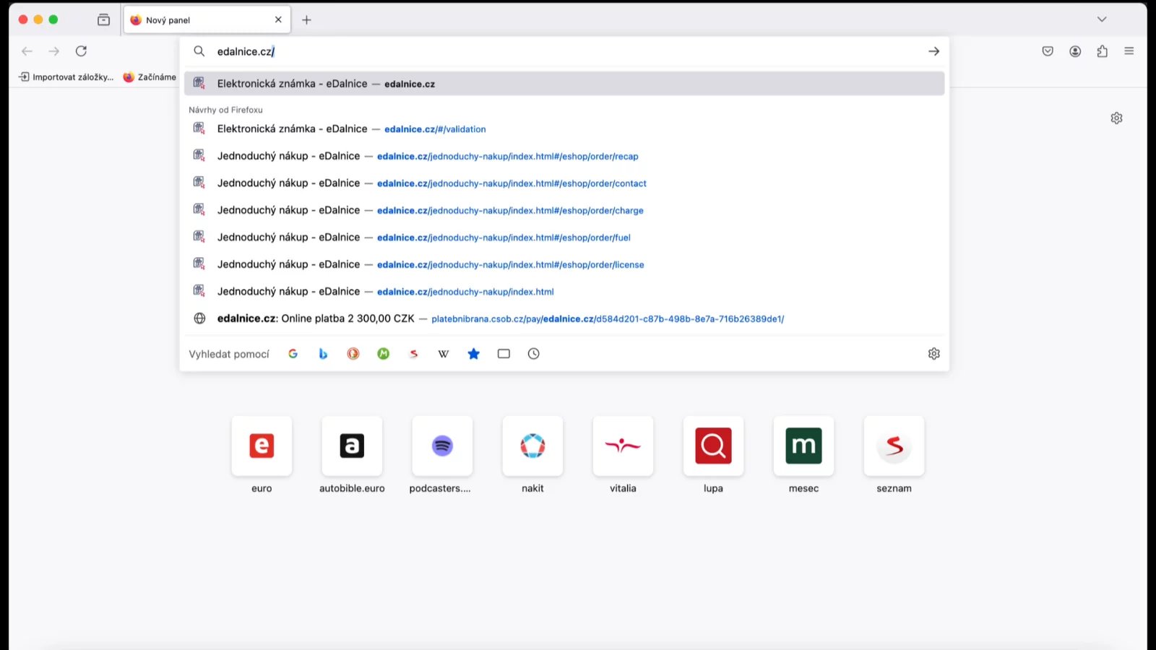The width and height of the screenshot is (1156, 650).
Task: Click the Vyhledat pomocí label
Action: [229, 354]
